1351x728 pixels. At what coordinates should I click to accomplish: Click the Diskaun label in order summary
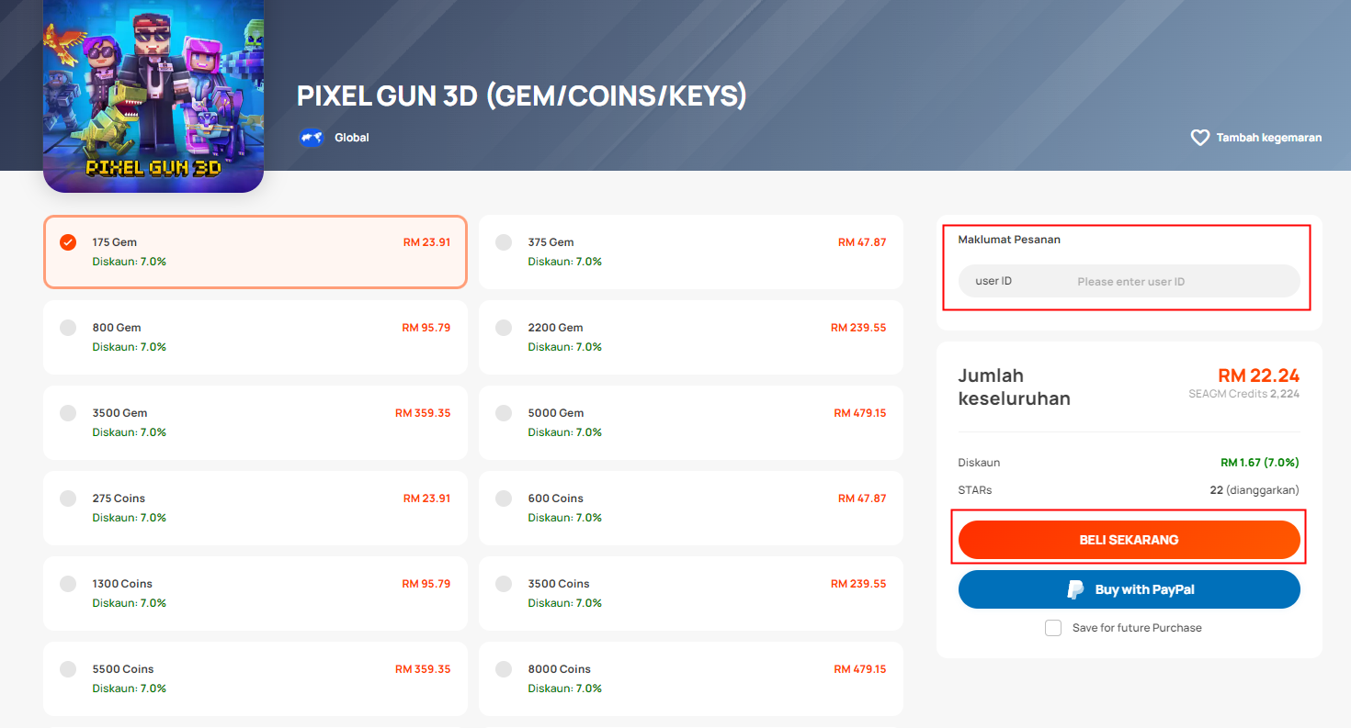coord(979,463)
